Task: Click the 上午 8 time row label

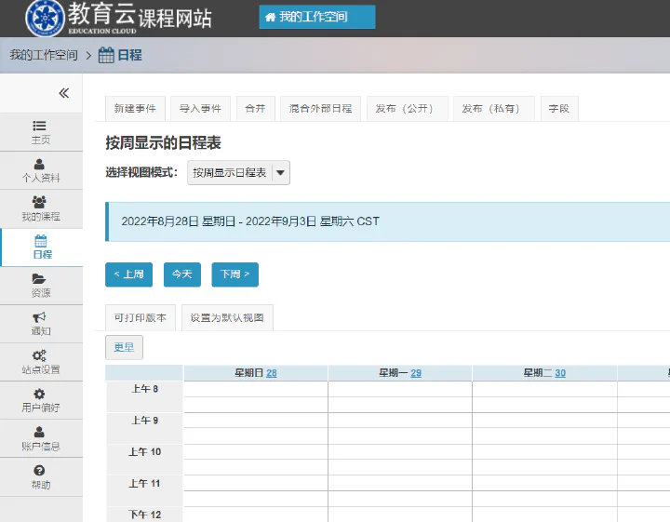Action: point(145,389)
